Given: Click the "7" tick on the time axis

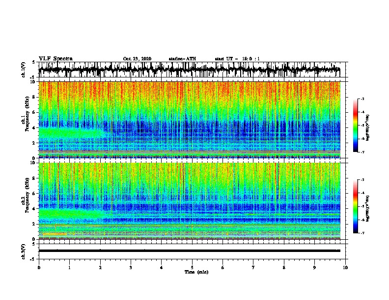Looking at the screenshot, I should (253, 268).
